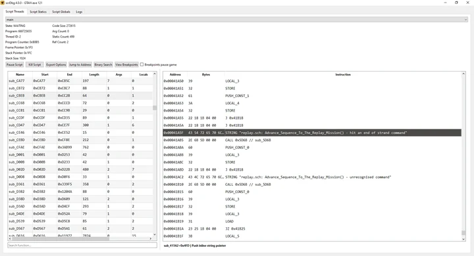Click the disassembly vertical scrollbar thumb
The width and height of the screenshot is (474, 256).
(x=463, y=233)
